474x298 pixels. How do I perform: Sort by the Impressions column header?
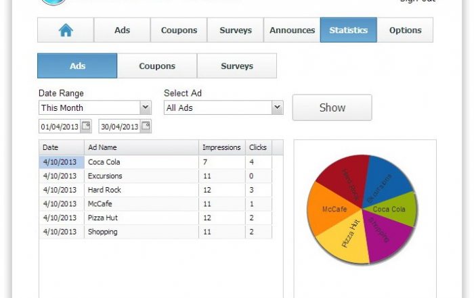coord(222,147)
